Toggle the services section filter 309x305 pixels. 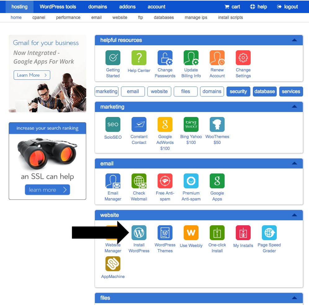(x=291, y=92)
